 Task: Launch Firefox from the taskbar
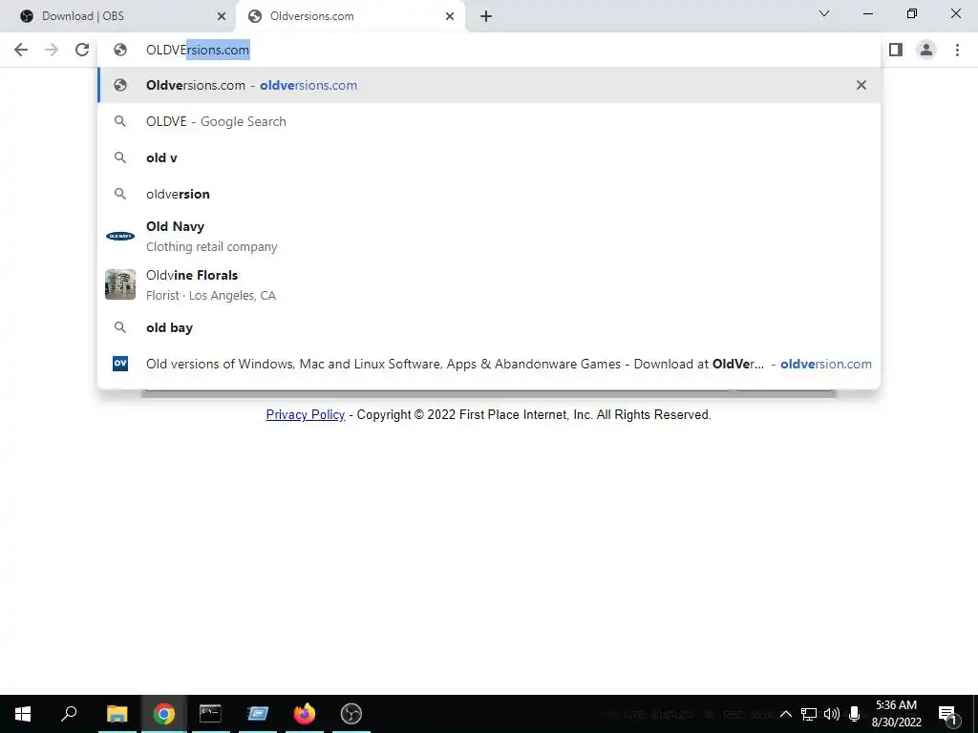pos(305,714)
